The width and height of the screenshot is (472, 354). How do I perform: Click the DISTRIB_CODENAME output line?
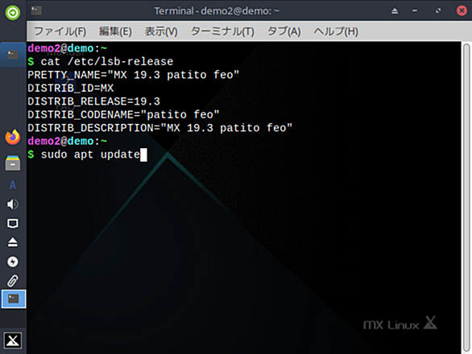click(123, 114)
